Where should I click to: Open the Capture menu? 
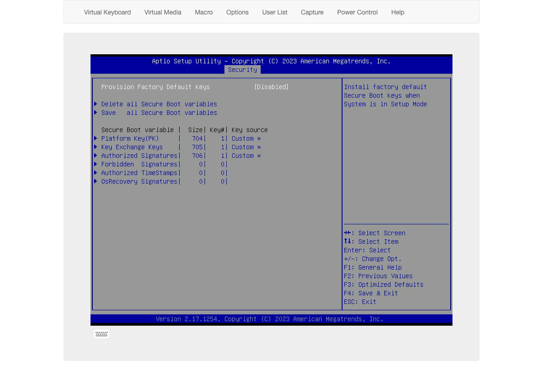click(x=312, y=12)
